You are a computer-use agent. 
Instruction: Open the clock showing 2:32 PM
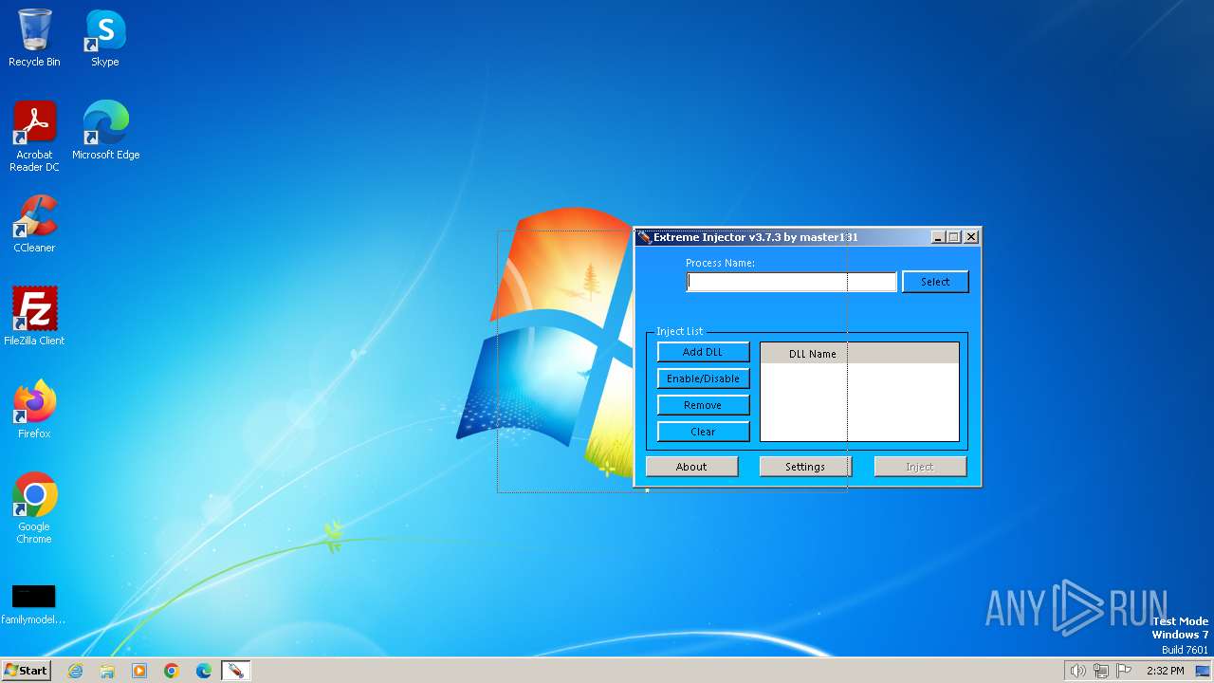click(1165, 671)
